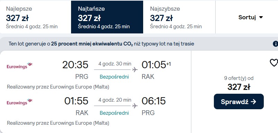
Task: Open the Sortuj sorting menu
Action: tap(251, 17)
